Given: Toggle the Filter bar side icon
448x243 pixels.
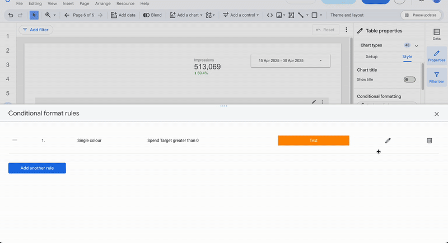Looking at the screenshot, I should (436, 77).
